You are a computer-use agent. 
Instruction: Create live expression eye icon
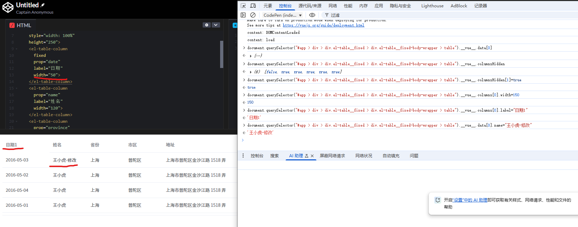coord(312,15)
